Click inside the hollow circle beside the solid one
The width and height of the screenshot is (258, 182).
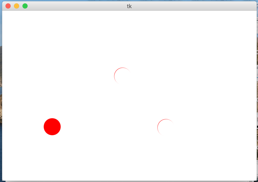[x=166, y=127]
